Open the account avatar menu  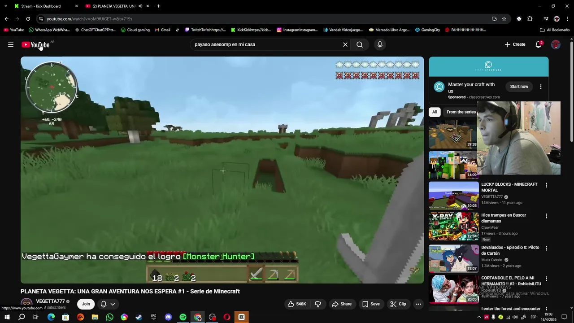pyautogui.click(x=556, y=44)
